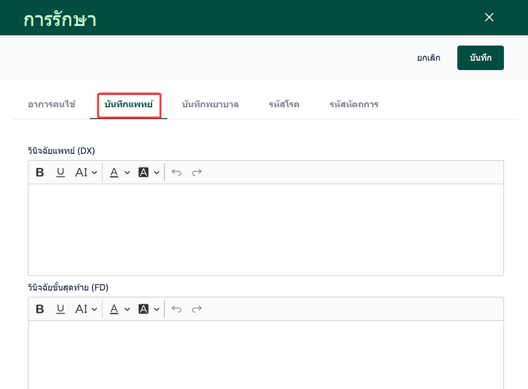The width and height of the screenshot is (528, 389).
Task: Open the รหัสโรค tab
Action: point(284,104)
